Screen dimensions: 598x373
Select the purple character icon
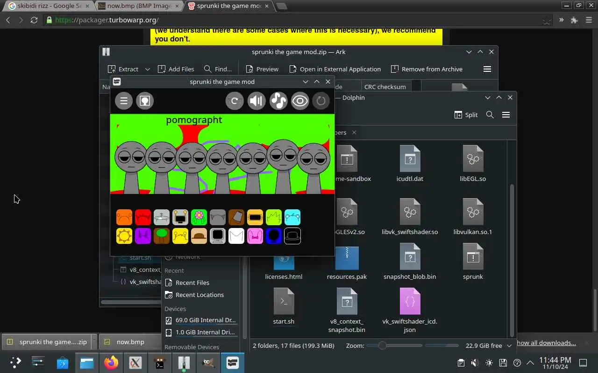pos(143,236)
